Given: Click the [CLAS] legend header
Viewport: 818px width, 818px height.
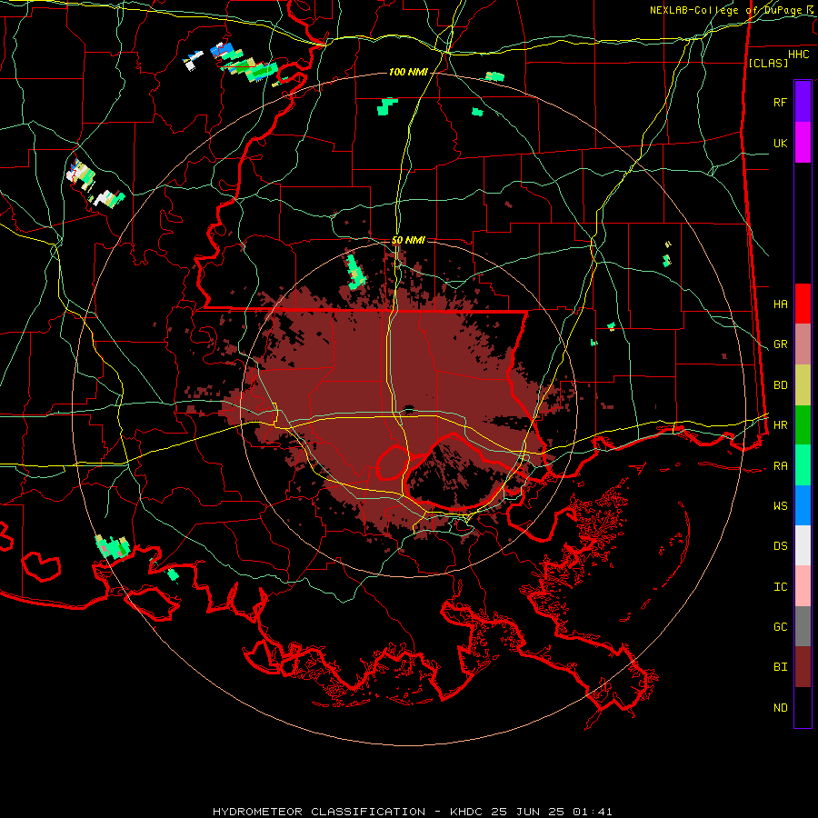Looking at the screenshot, I should pos(768,63).
